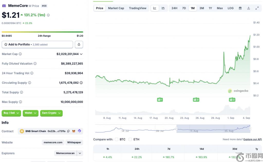Click the download chart data icon

pyautogui.click(x=249, y=8)
